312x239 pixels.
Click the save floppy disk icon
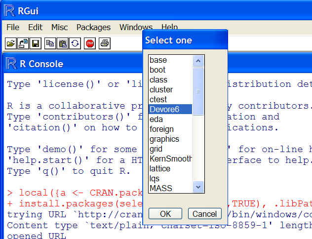pos(36,43)
